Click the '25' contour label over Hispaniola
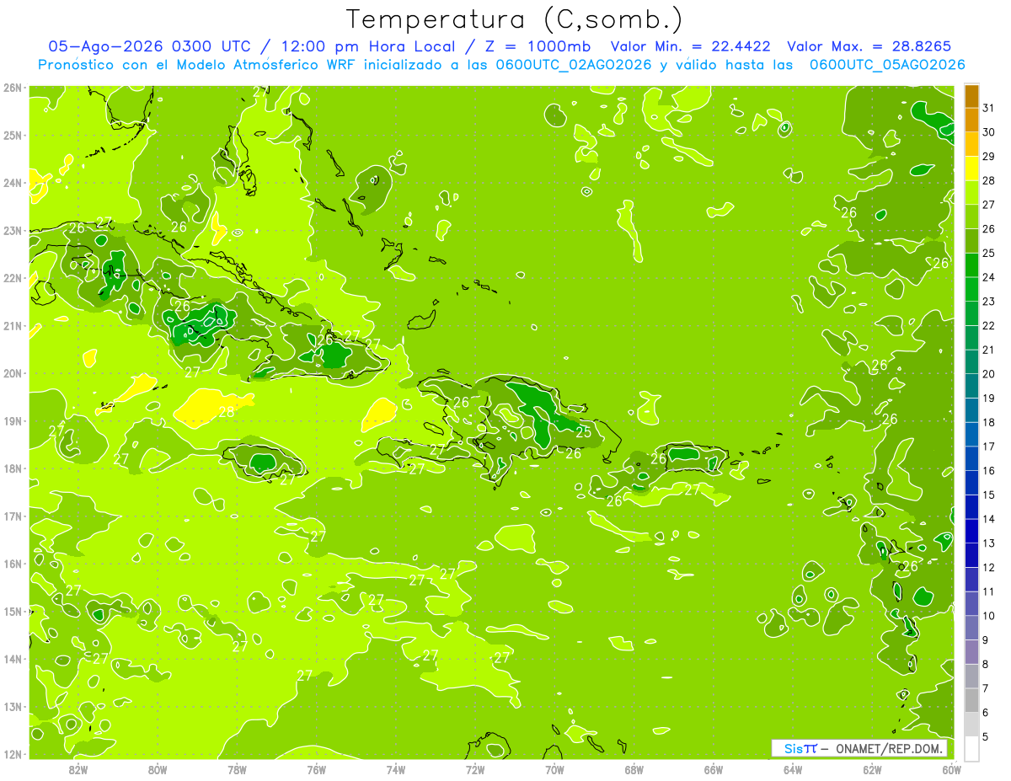This screenshot has height=781, width=1011. click(x=583, y=432)
